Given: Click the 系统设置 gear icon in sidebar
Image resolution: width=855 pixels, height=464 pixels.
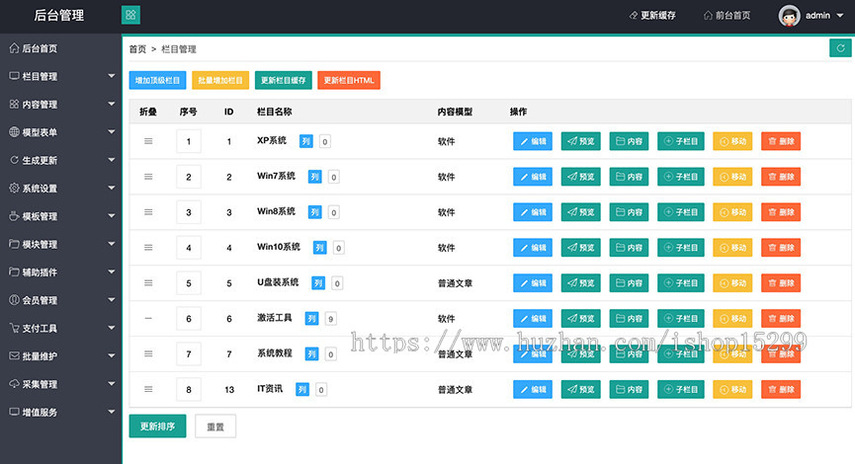Looking at the screenshot, I should pos(14,188).
